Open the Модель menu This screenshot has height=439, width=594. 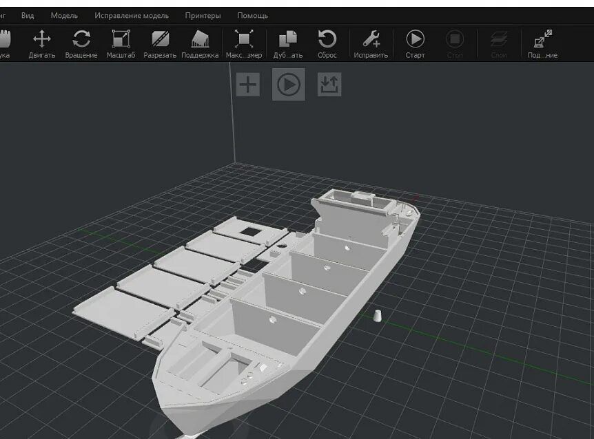(64, 16)
